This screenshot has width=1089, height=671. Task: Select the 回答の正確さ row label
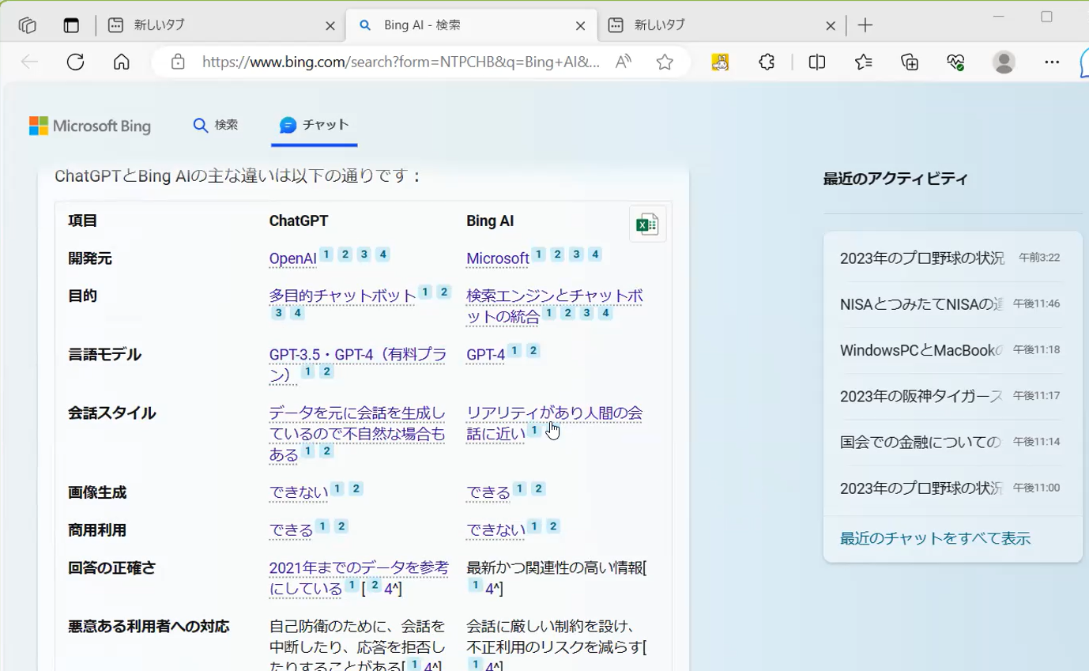112,567
